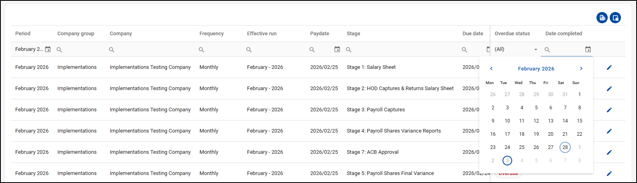The width and height of the screenshot is (637, 183).
Task: Edit the Stage 1: Salary Sheet row
Action: click(x=609, y=67)
